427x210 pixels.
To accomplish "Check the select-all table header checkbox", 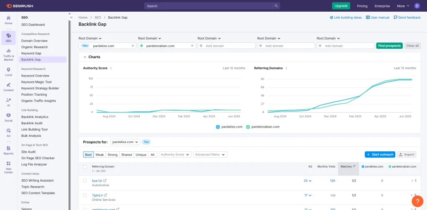I will click(x=85, y=167).
